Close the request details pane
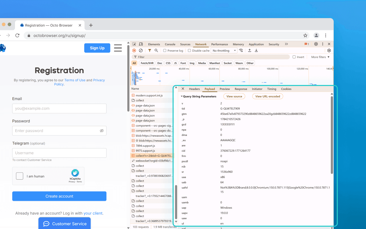The width and height of the screenshot is (366, 229). (x=183, y=89)
